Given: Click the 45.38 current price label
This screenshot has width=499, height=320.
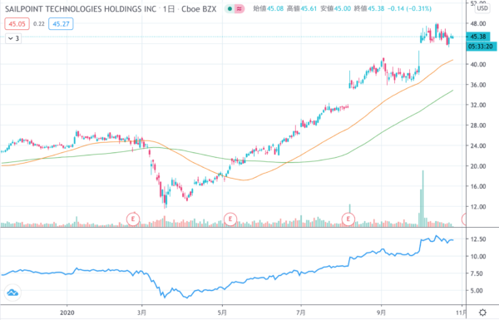Looking at the screenshot, I should [478, 37].
